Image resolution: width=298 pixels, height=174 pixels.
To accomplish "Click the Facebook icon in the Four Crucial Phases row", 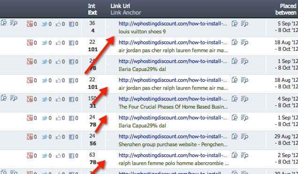I will pyautogui.click(x=71, y=99).
